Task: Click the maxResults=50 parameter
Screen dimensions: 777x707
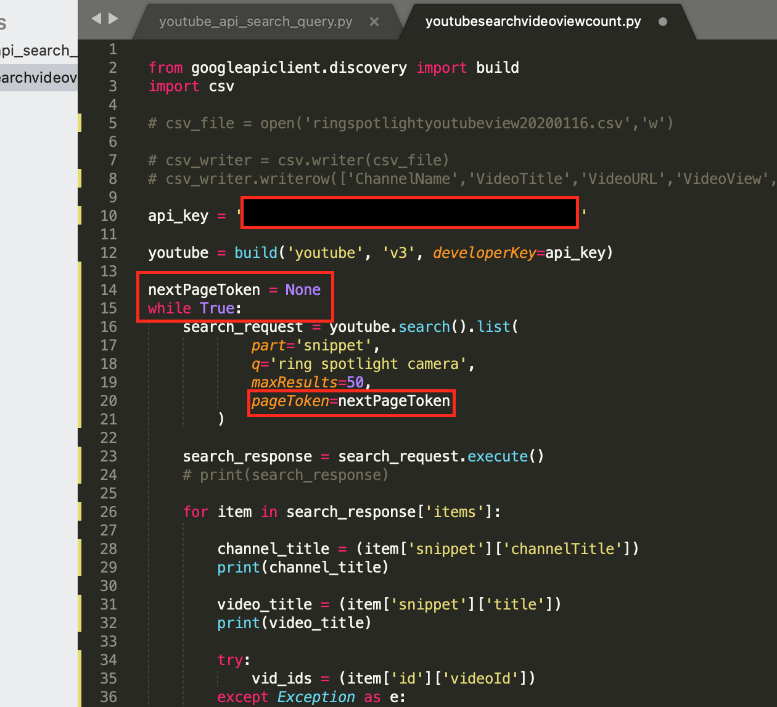Action: tap(308, 382)
